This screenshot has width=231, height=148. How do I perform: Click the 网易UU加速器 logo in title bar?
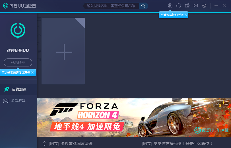tap(19, 6)
